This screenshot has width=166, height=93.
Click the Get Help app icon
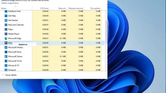(6, 16)
